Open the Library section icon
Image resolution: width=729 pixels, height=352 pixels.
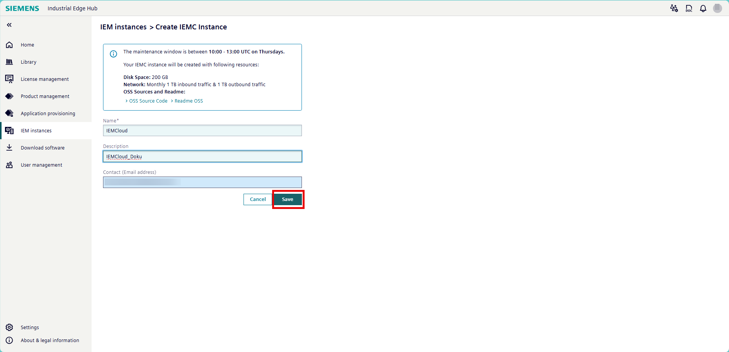(9, 62)
